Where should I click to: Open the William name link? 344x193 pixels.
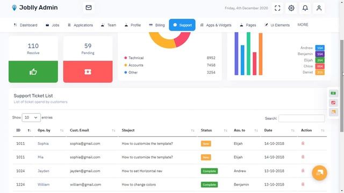[x=44, y=184]
